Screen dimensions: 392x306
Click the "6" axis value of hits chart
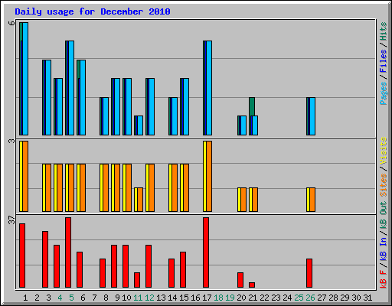point(11,23)
